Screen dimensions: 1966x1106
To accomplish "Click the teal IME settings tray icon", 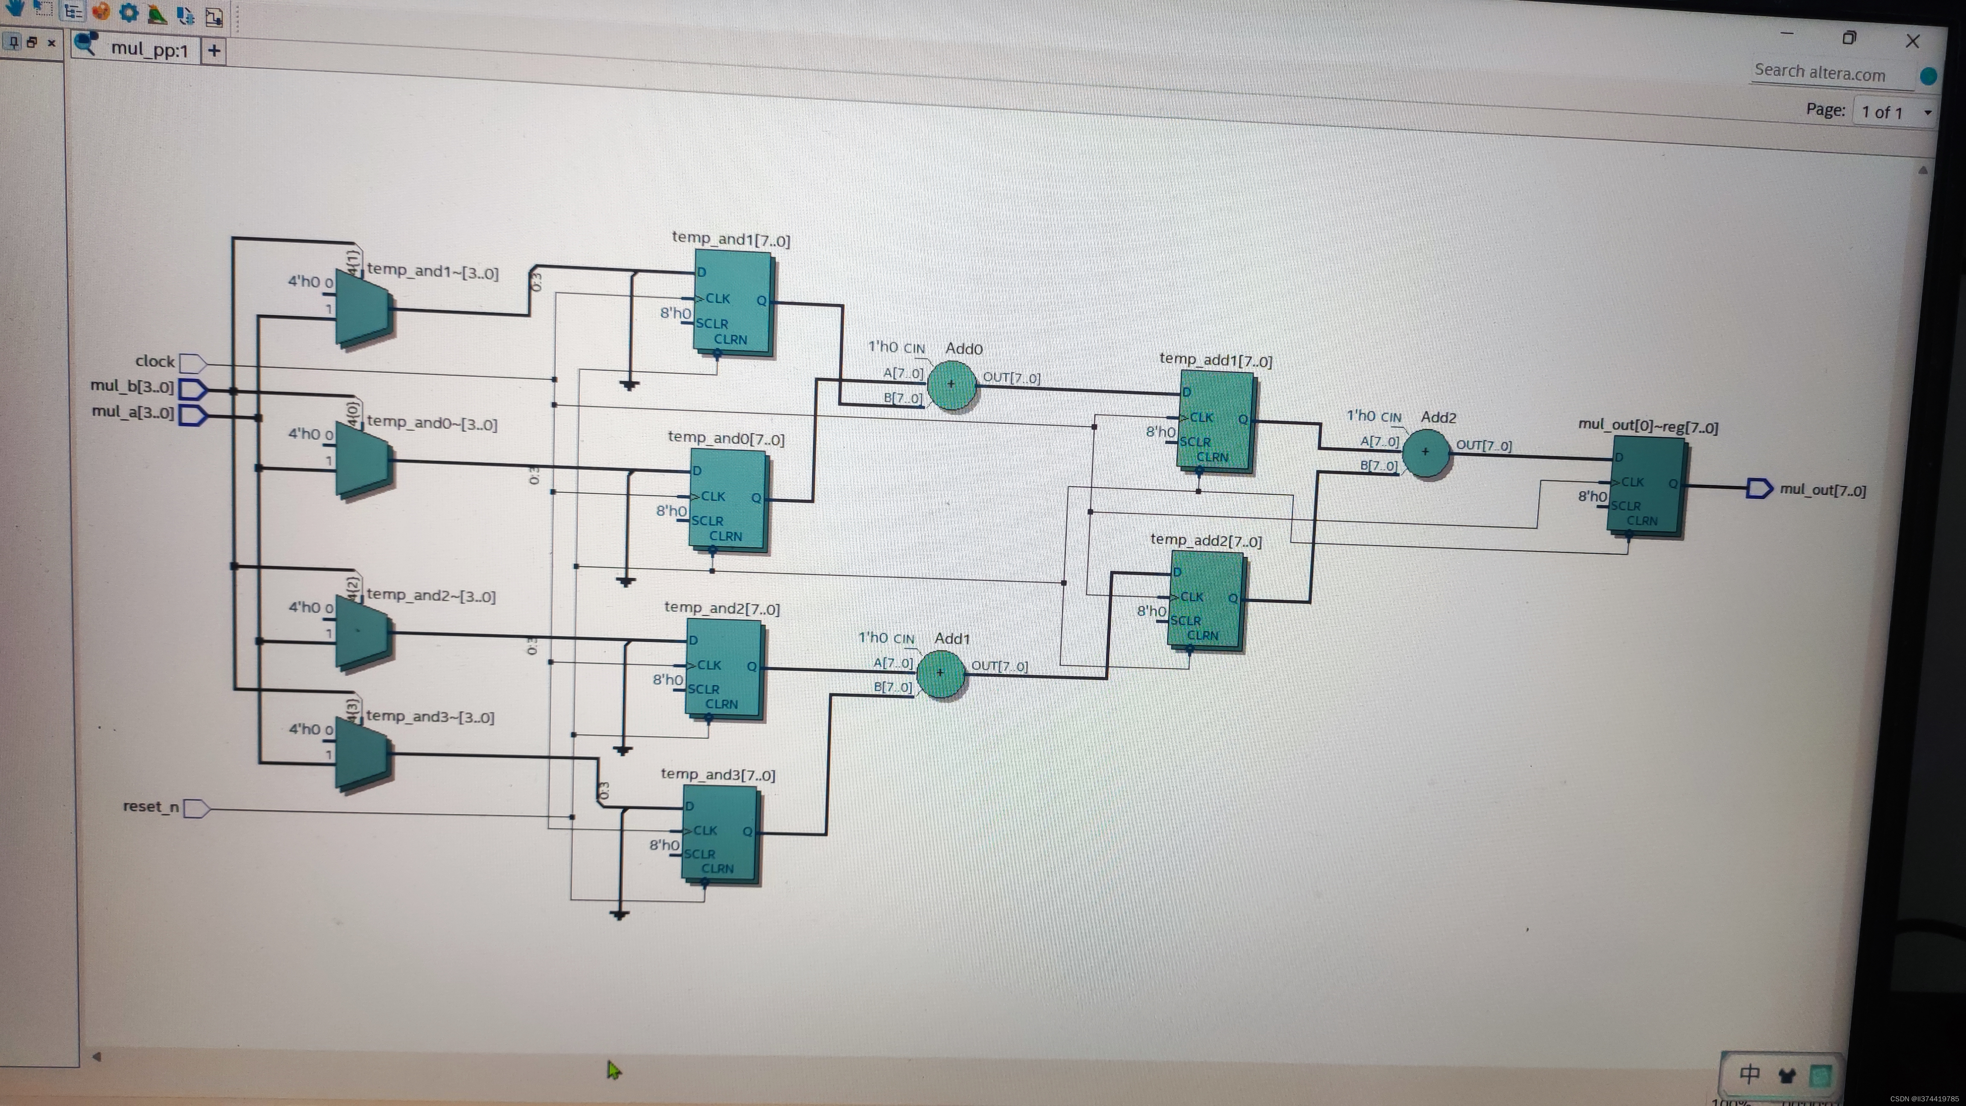I will [x=1820, y=1075].
